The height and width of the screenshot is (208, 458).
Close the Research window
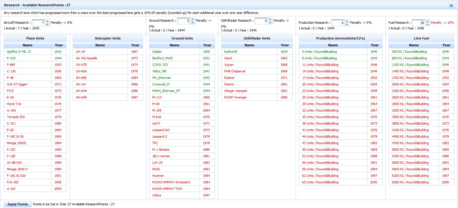tap(451, 5)
